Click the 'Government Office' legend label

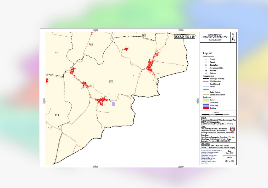coord(217,68)
